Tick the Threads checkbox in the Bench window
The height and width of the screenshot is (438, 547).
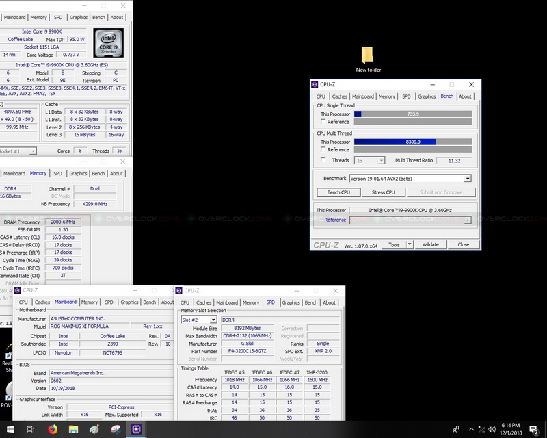tap(323, 160)
